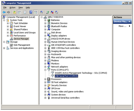Click the Event Viewer icon in tree
Viewport: 134px width, 111px height.
[11, 26]
